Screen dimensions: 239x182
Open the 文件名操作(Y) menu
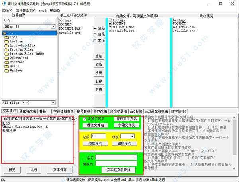click(x=26, y=10)
